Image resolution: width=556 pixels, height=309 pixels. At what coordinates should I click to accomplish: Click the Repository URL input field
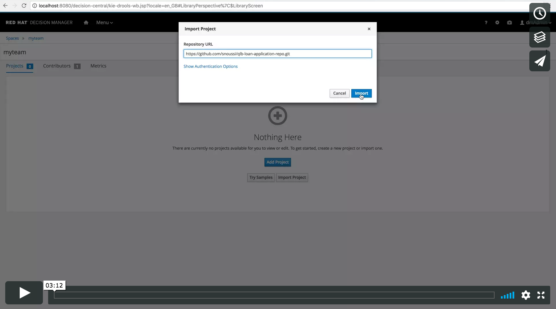277,54
